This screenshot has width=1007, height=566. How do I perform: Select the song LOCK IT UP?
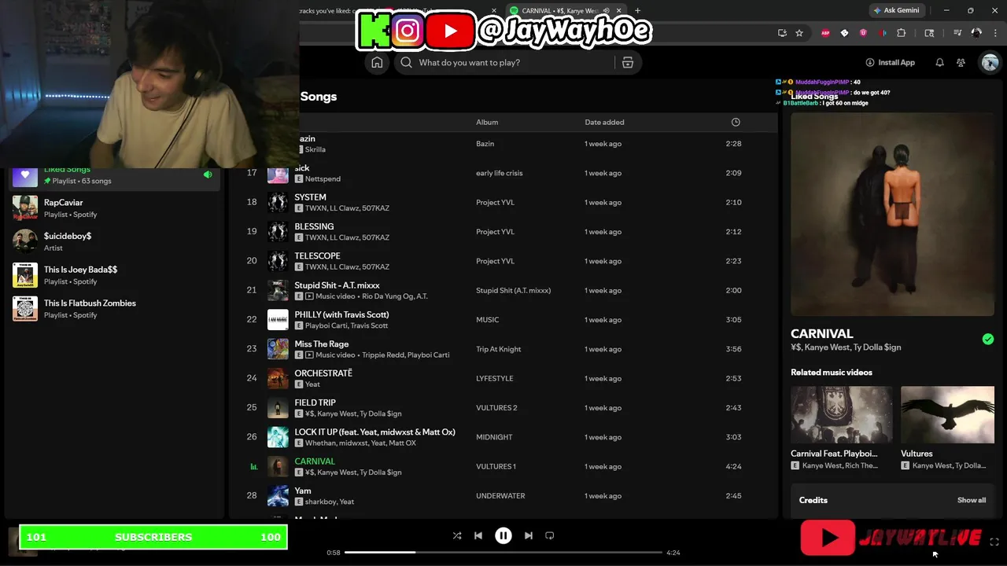click(374, 432)
